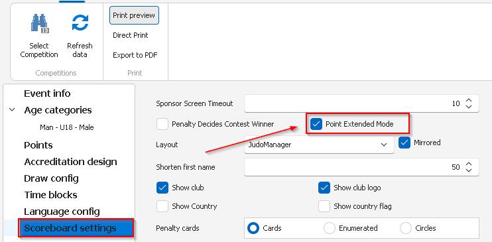Click Direct Print option

coord(130,35)
